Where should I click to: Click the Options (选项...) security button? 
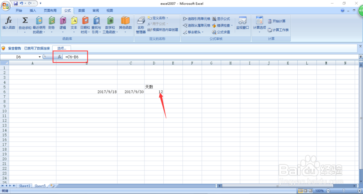click(62, 48)
